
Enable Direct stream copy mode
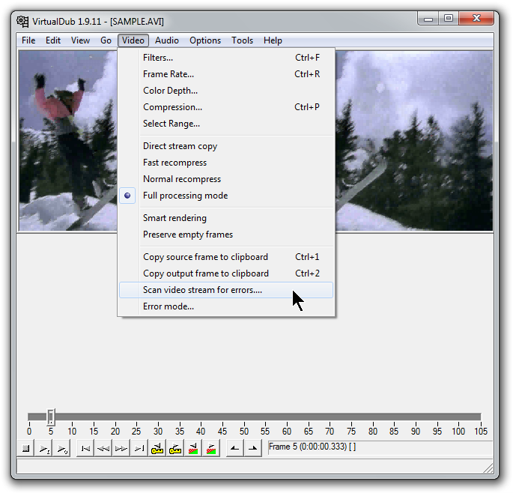pyautogui.click(x=180, y=146)
